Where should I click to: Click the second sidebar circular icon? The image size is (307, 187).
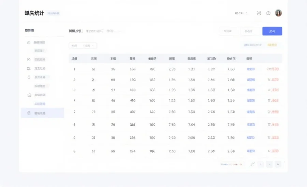pos(29,60)
